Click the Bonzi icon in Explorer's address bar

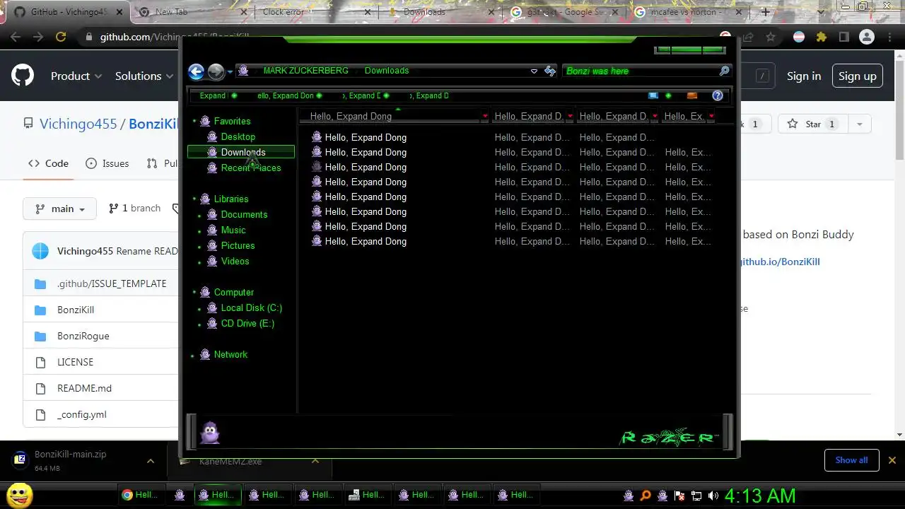click(243, 71)
